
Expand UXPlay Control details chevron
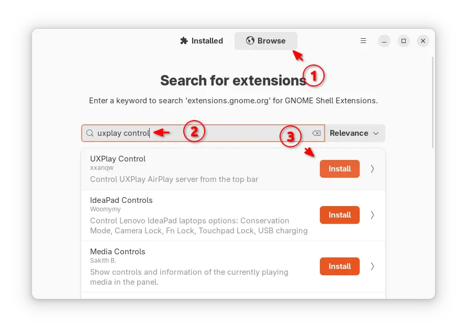(x=372, y=169)
